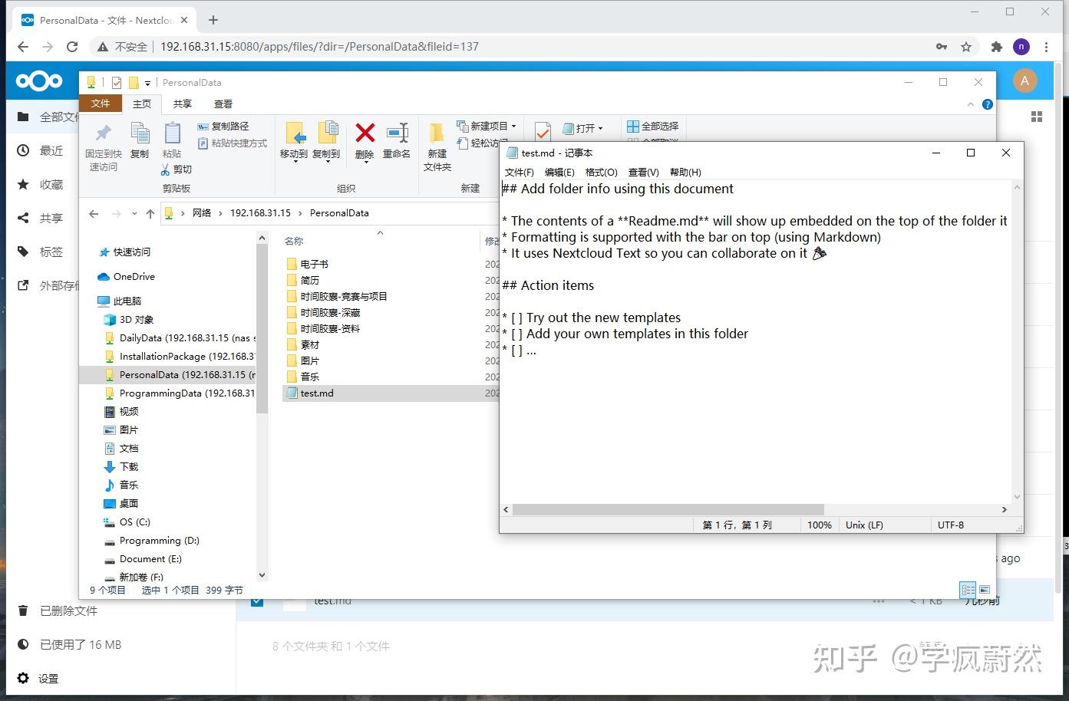Open the 格式(O) menu in Notepad

click(x=602, y=172)
